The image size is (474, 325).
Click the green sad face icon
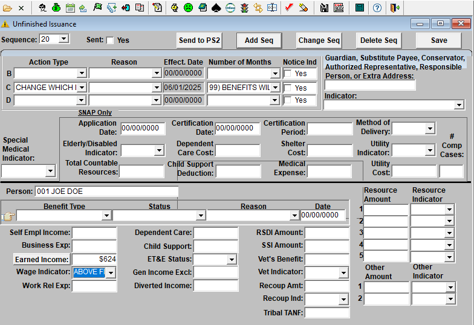click(189, 7)
